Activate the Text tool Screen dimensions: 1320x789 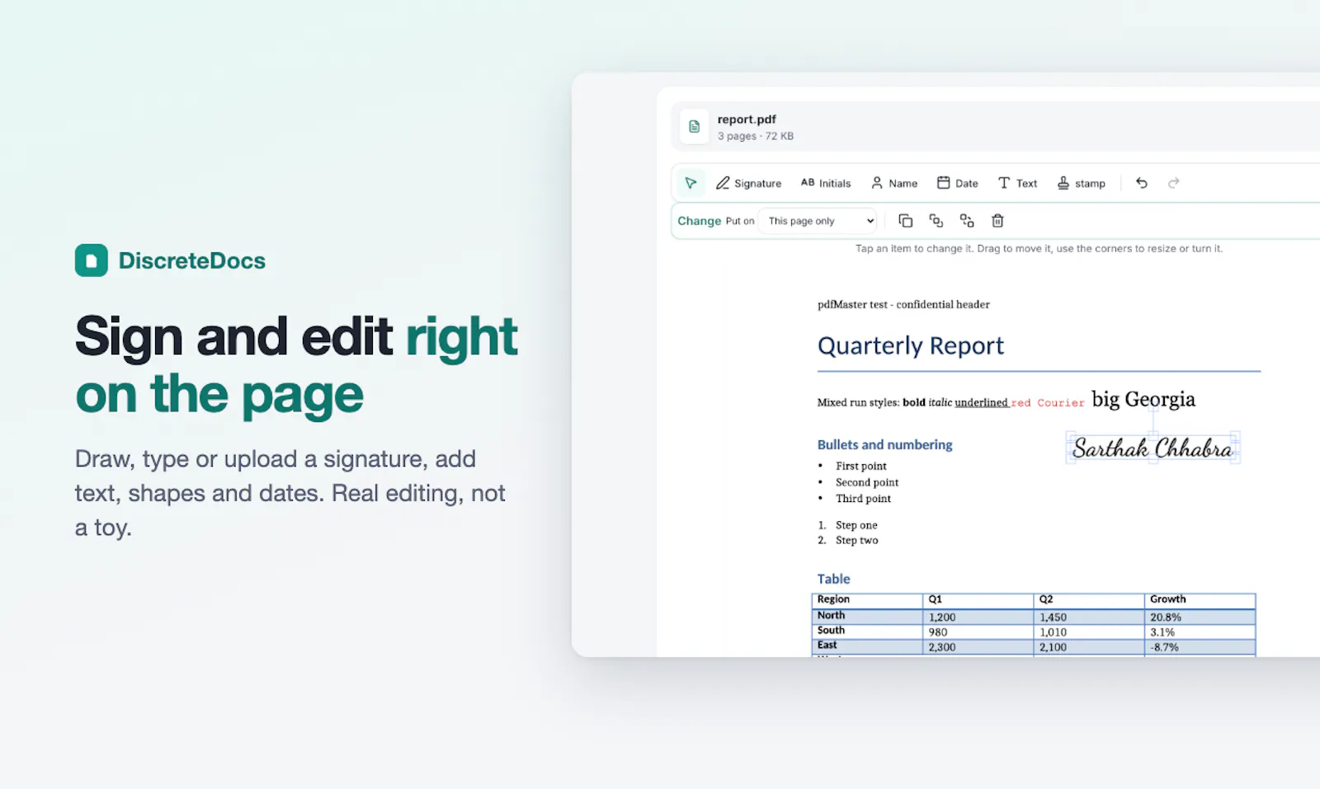(x=1017, y=183)
